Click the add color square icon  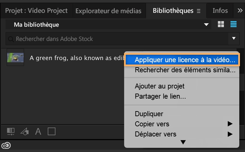[x=51, y=131]
